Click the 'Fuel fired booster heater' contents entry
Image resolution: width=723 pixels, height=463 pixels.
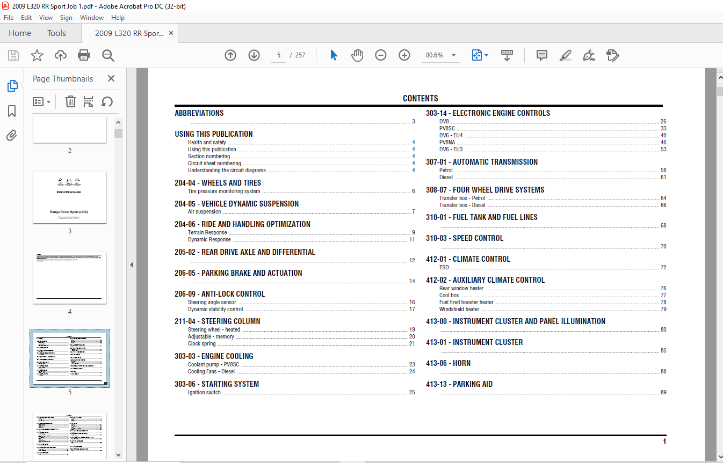click(x=466, y=303)
